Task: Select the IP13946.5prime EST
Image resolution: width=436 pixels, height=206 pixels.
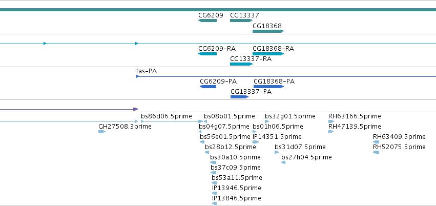Action: point(214,194)
